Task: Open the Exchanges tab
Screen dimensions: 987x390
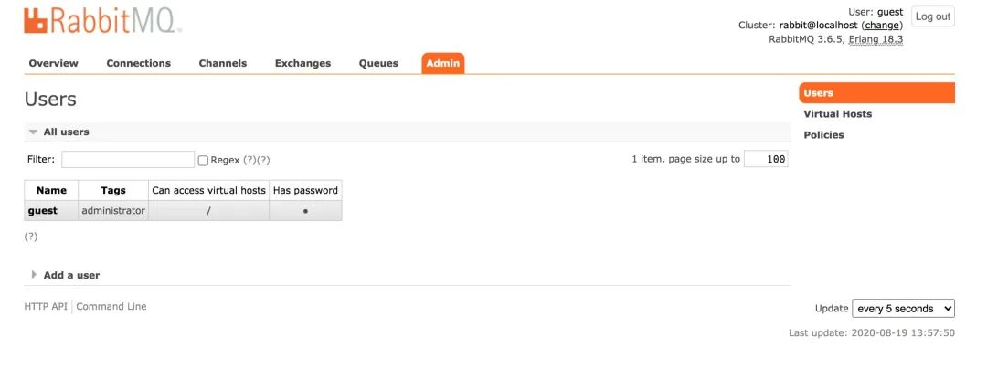Action: tap(302, 63)
